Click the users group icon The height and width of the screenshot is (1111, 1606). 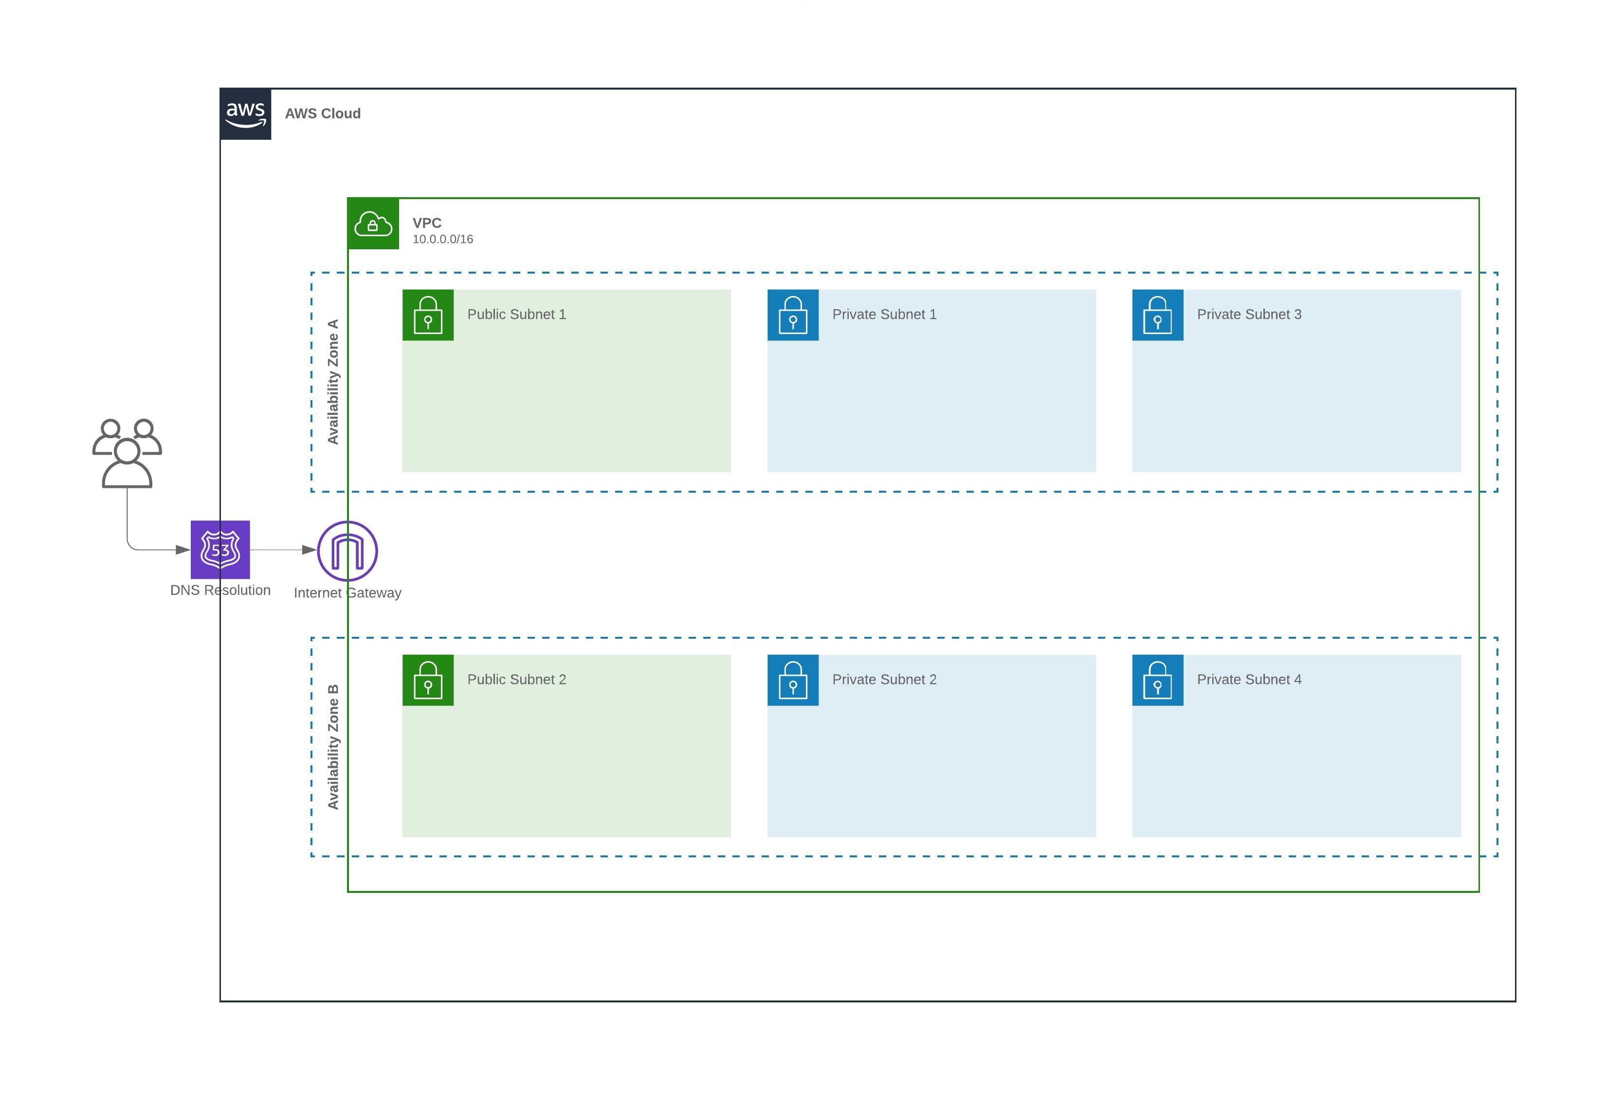pos(128,452)
